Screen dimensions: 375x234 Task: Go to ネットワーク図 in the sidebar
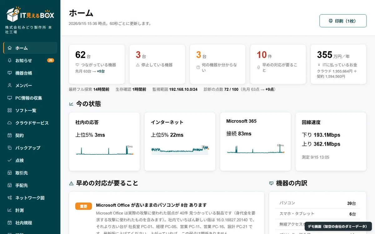tap(30, 198)
